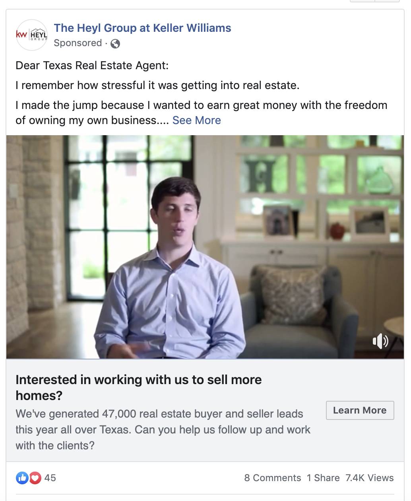
Task: Open the headline about selling more homes
Action: tap(139, 388)
